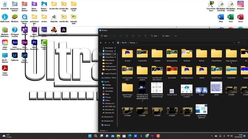Show hidden system tray icons chevron
Viewport: 248px width, 139px height.
(x=212, y=136)
